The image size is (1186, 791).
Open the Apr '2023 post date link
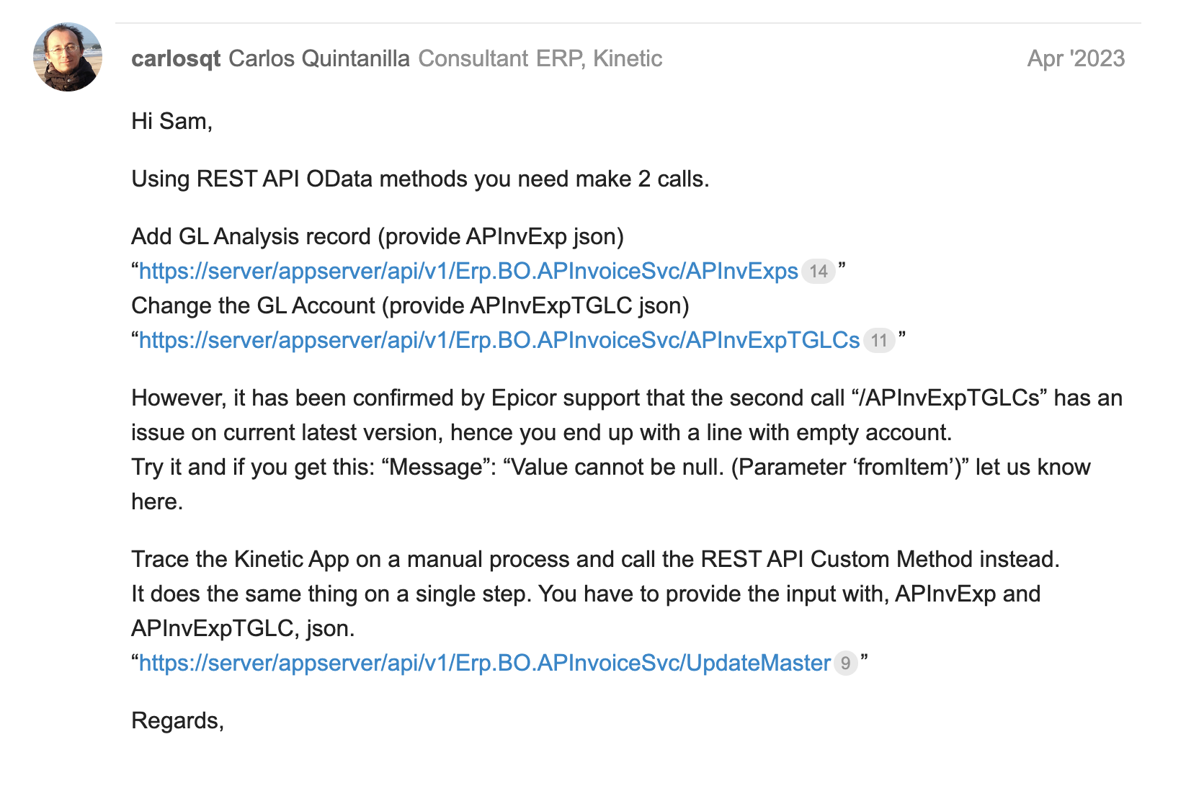(1075, 58)
